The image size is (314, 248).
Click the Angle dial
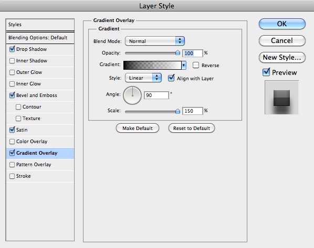tap(132, 95)
